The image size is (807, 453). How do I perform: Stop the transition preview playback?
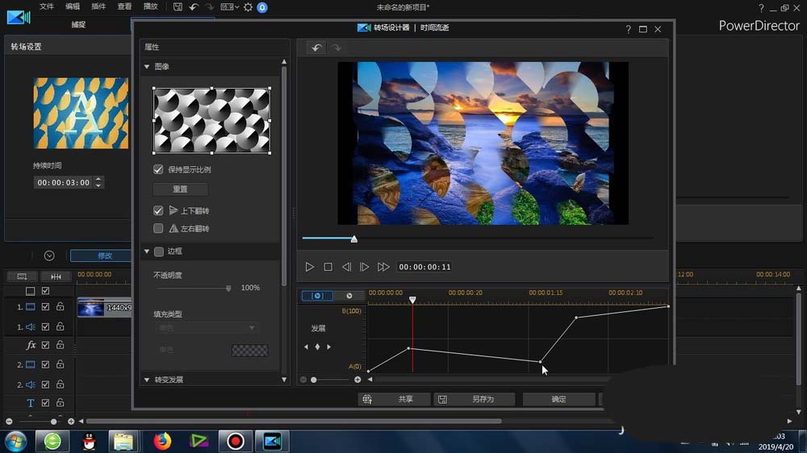coord(328,267)
